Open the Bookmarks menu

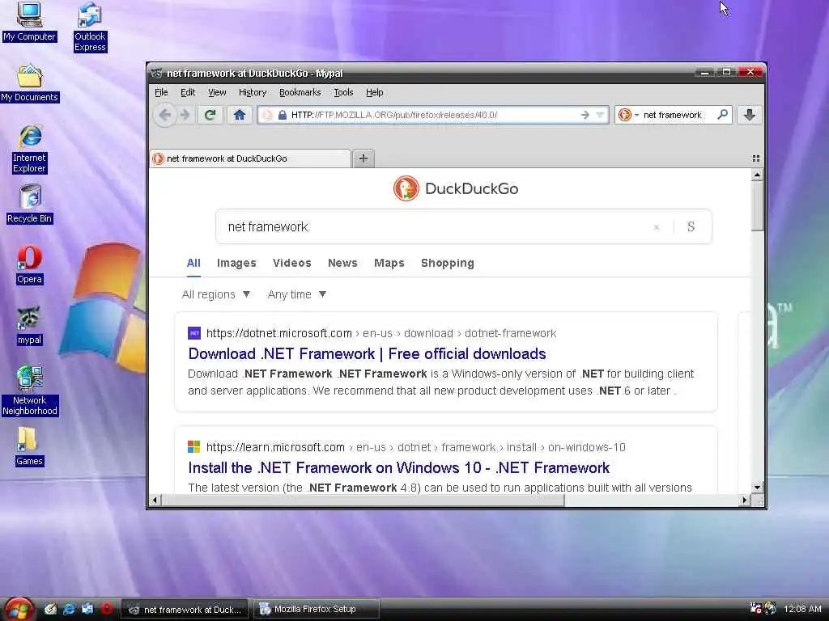tap(300, 92)
